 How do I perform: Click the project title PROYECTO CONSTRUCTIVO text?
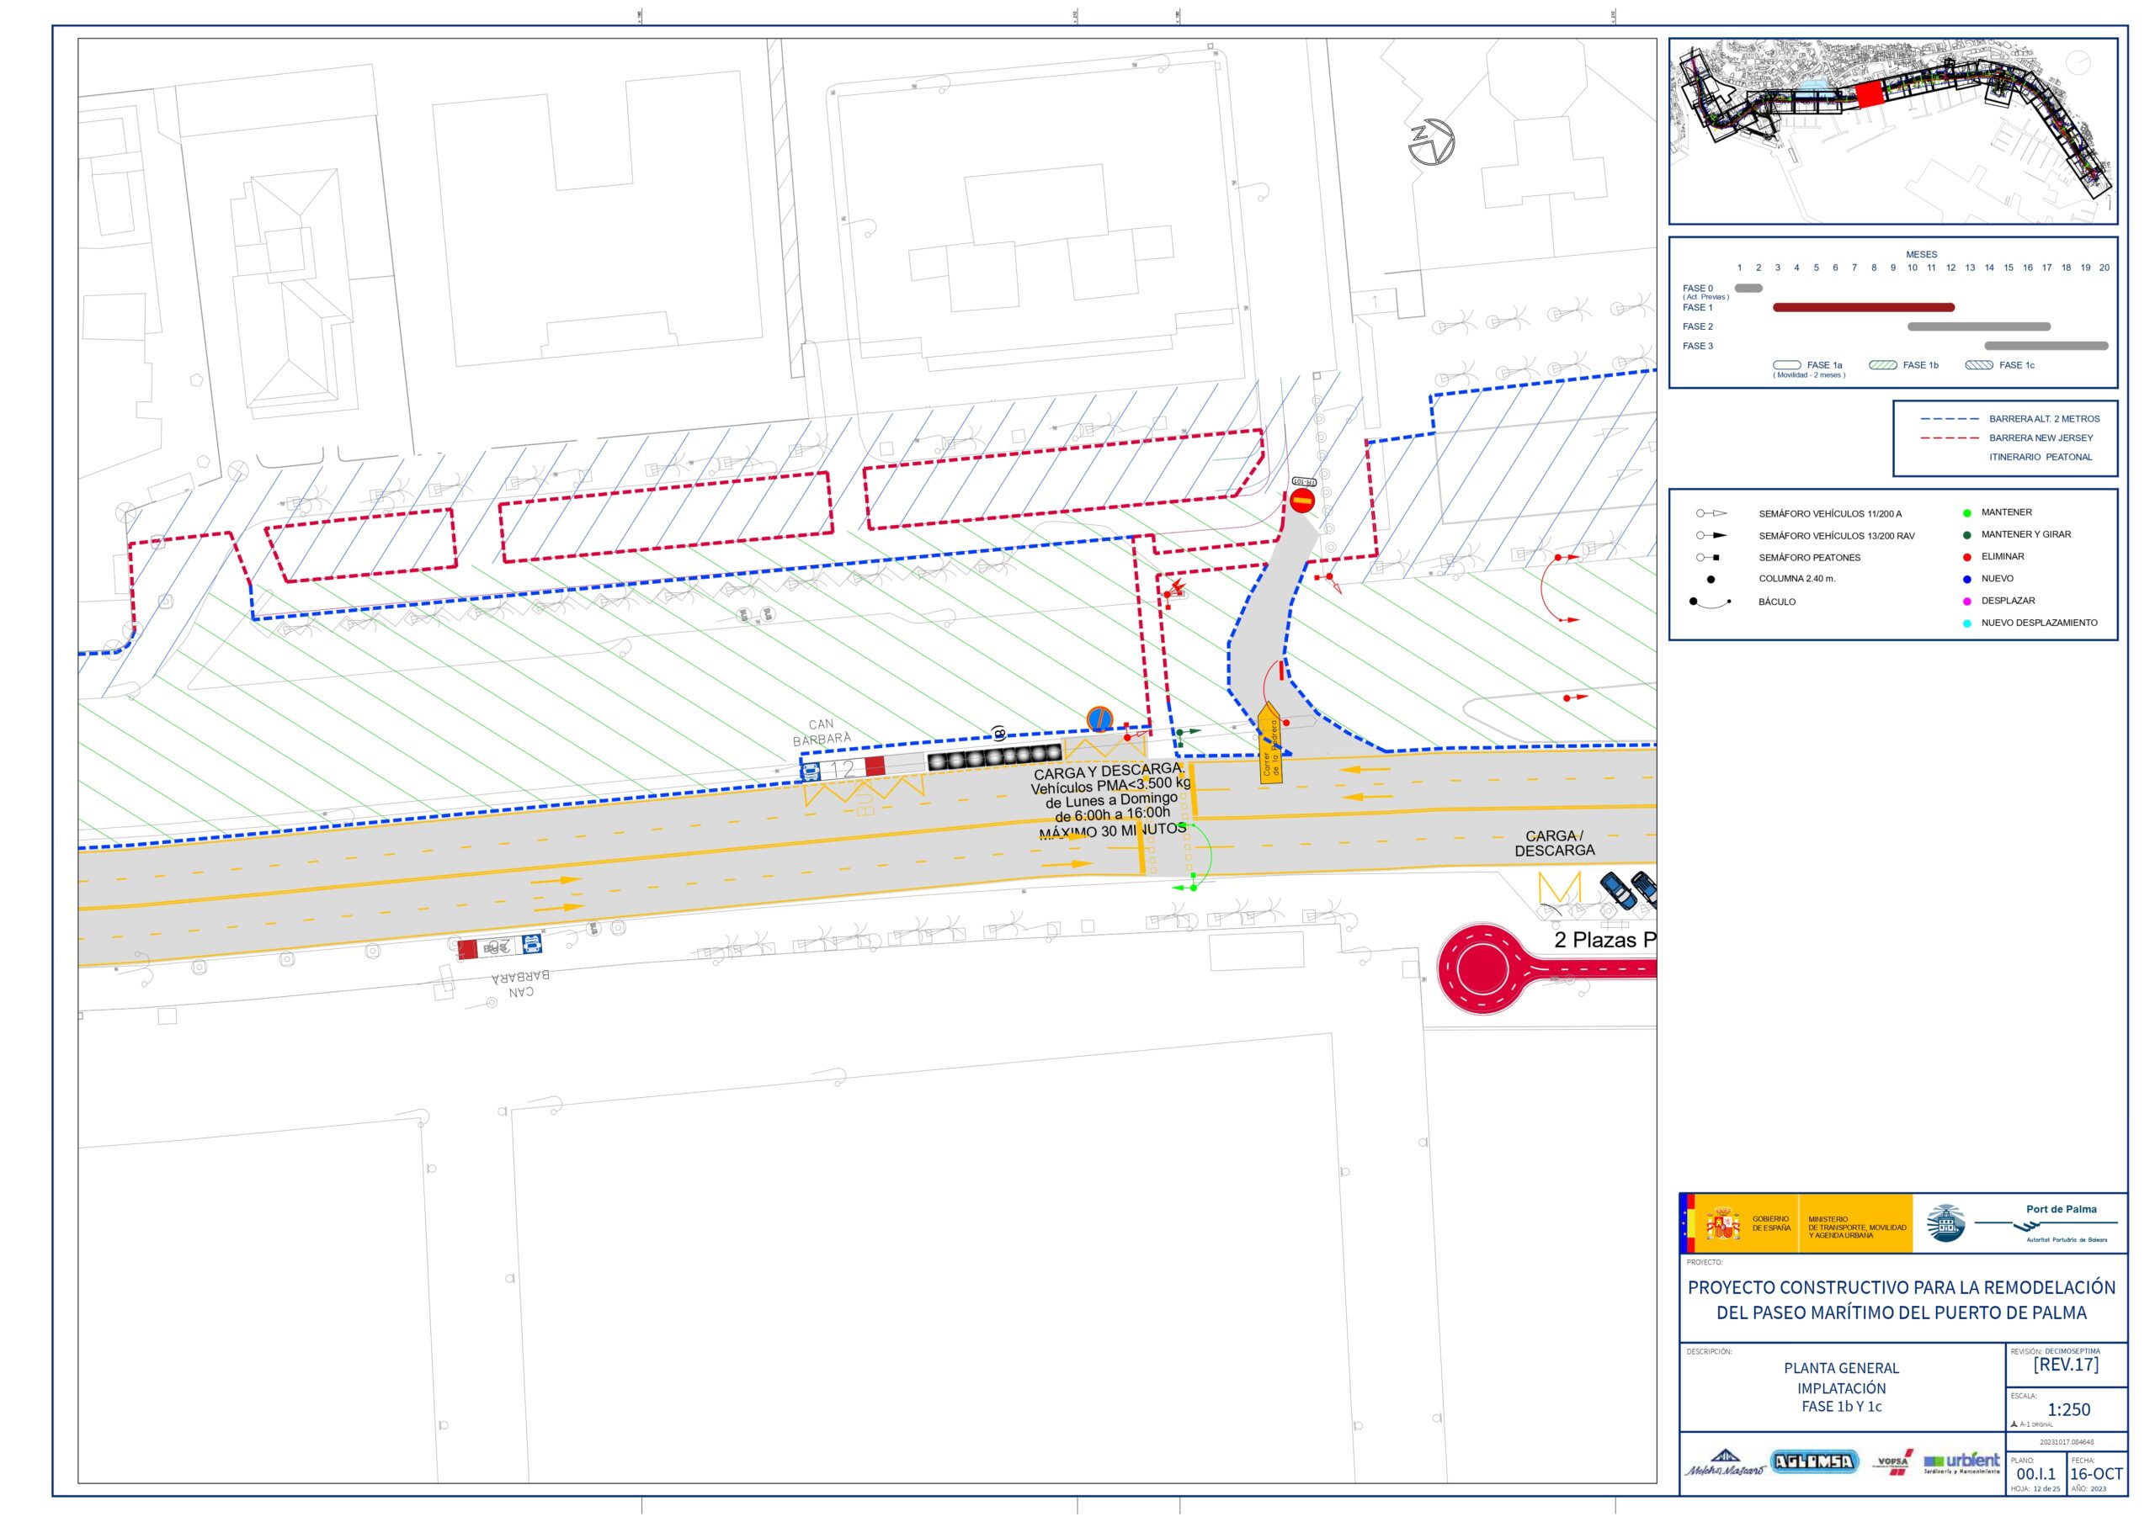(x=1902, y=1300)
